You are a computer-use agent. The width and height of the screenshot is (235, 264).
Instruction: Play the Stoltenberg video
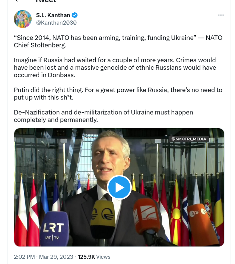coord(119,188)
